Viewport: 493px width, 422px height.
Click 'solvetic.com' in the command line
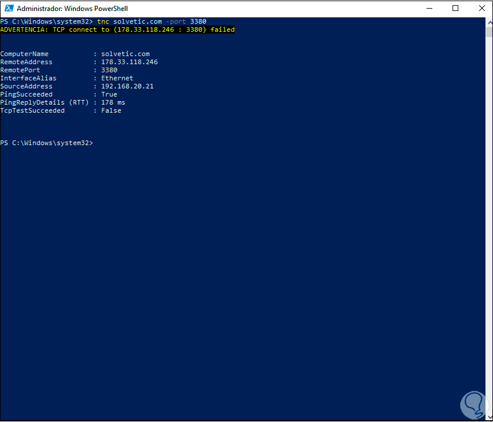(x=138, y=21)
